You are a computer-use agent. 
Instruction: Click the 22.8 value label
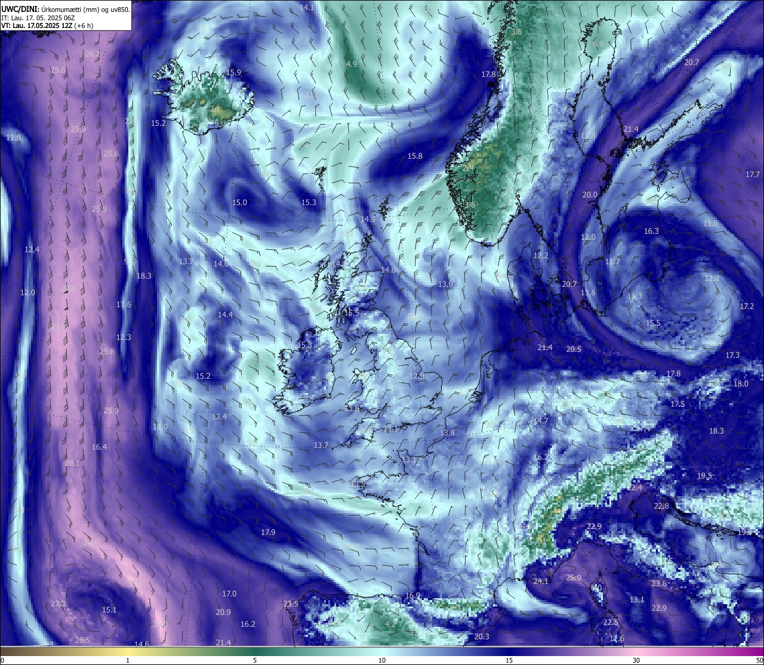pyautogui.click(x=661, y=506)
